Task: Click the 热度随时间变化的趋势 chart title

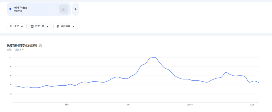Action: [x=22, y=46]
